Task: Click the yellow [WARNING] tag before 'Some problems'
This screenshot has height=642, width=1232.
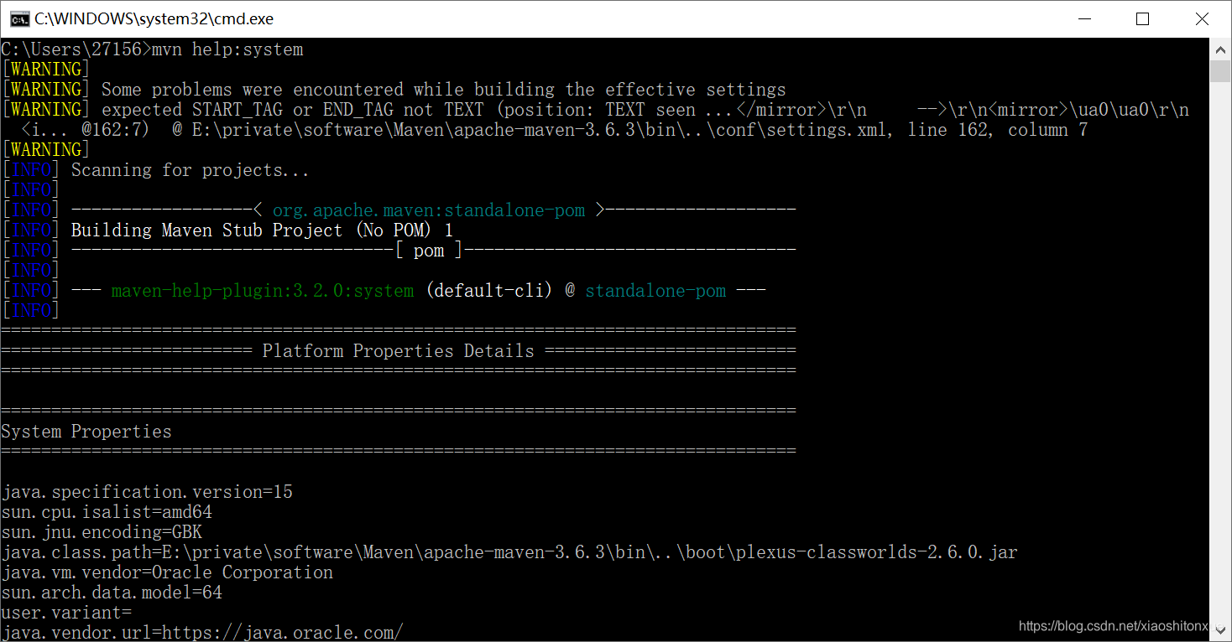Action: 46,90
